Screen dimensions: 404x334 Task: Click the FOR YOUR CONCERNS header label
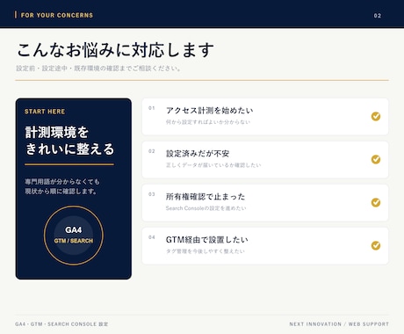[57, 15]
